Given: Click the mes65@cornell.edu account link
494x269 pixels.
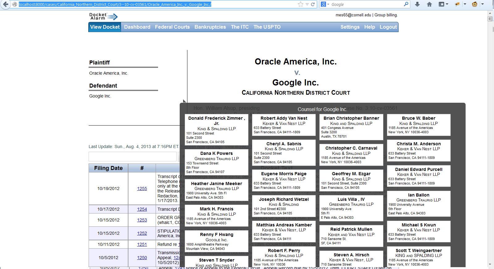Looking at the screenshot, I should pyautogui.click(x=353, y=15).
